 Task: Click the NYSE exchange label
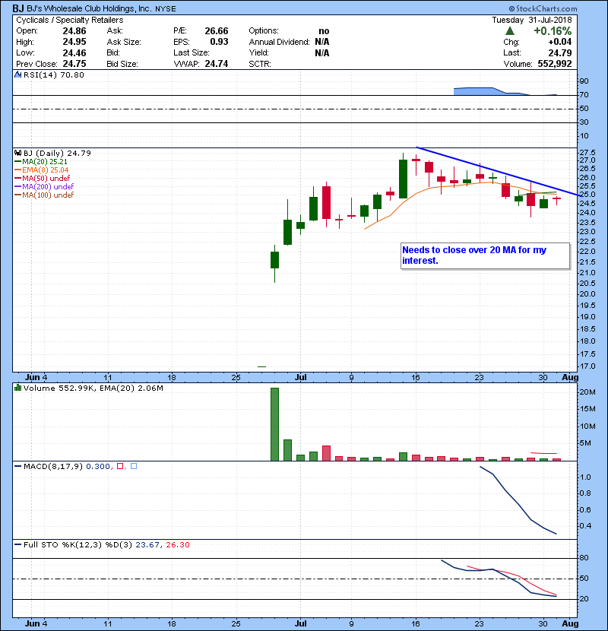pyautogui.click(x=166, y=9)
